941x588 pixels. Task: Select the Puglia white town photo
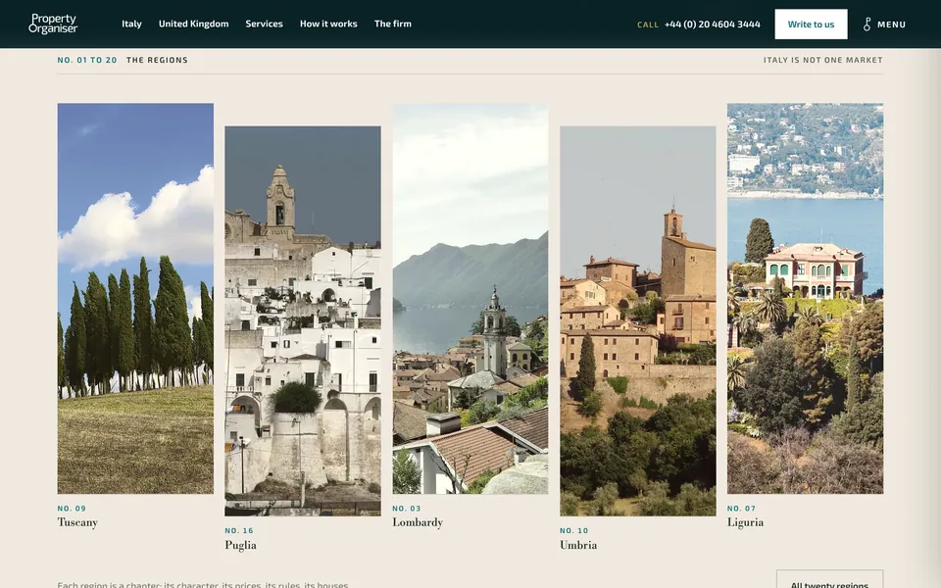[303, 321]
